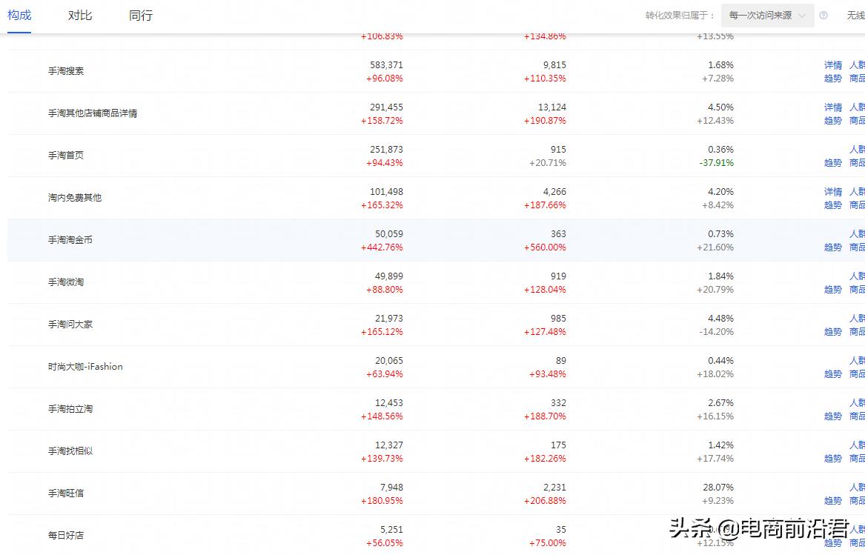Select the 手淘问大家 source name
Viewport: 865px width, 555px height.
point(70,324)
